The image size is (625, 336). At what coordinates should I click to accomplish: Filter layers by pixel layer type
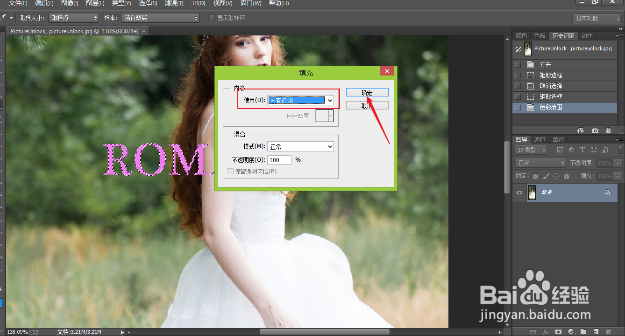click(560, 150)
